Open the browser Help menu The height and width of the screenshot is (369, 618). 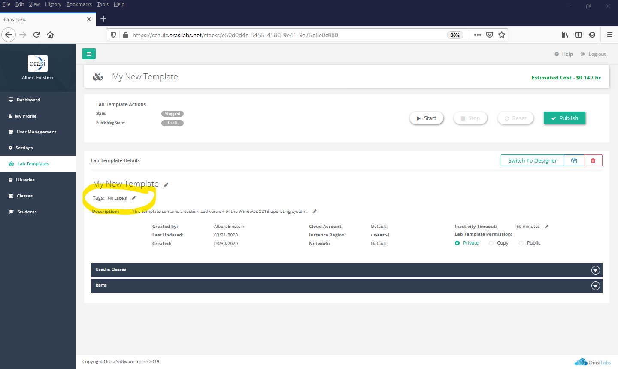119,4
